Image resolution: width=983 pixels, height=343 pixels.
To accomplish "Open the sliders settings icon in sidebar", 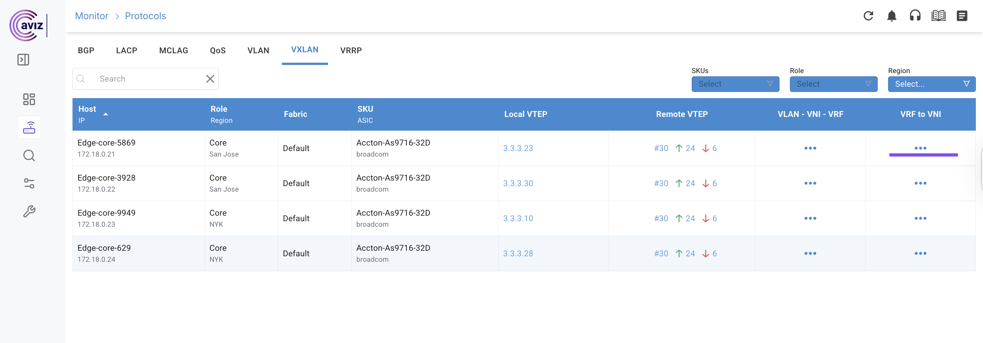I will pyautogui.click(x=29, y=183).
